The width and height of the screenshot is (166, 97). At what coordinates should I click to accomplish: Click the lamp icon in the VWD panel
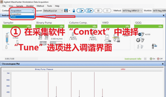point(108,38)
